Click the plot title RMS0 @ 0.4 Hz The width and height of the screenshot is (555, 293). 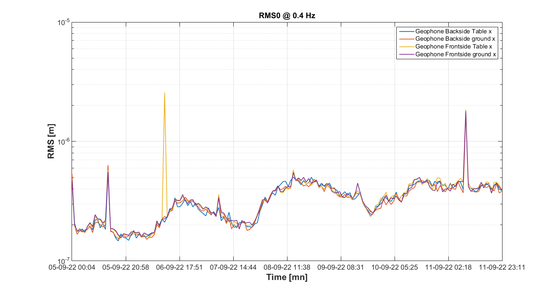tap(287, 16)
